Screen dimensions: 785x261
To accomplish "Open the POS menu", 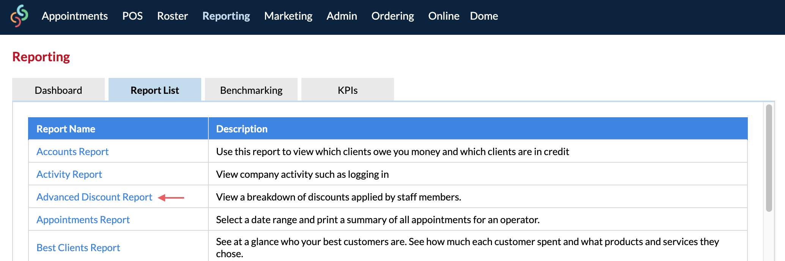I will pyautogui.click(x=132, y=16).
